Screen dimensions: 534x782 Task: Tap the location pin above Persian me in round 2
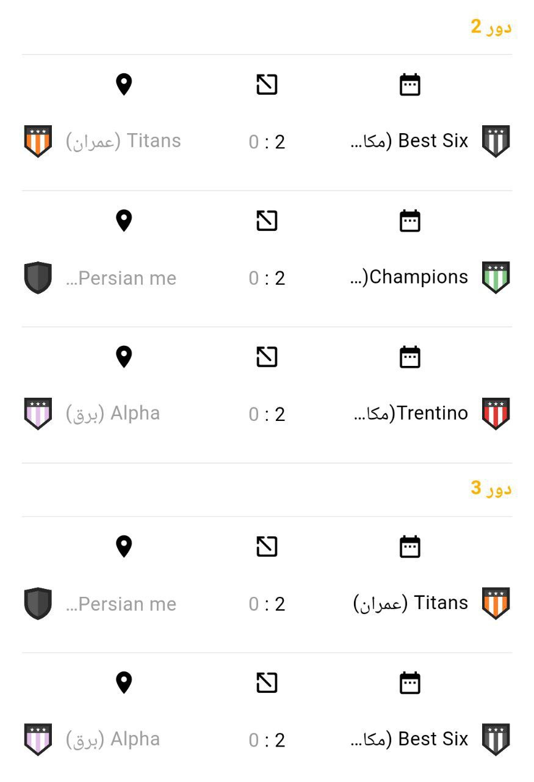(x=124, y=221)
